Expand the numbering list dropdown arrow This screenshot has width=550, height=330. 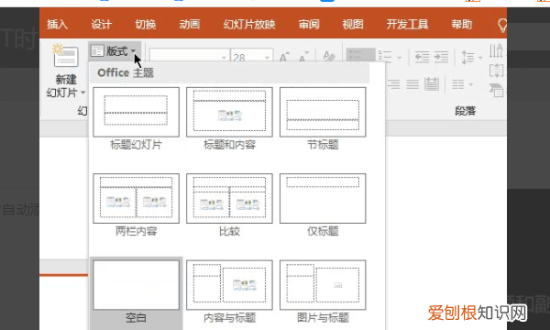click(400, 57)
